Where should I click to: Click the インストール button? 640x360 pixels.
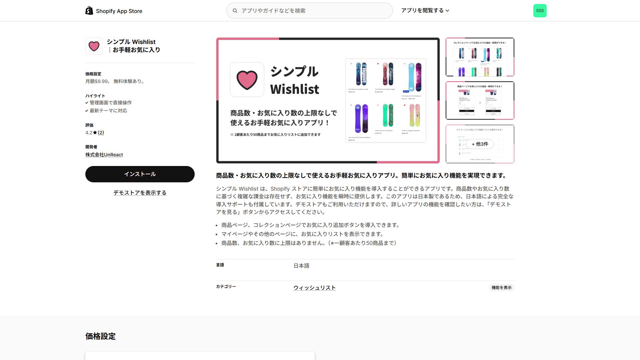click(140, 174)
